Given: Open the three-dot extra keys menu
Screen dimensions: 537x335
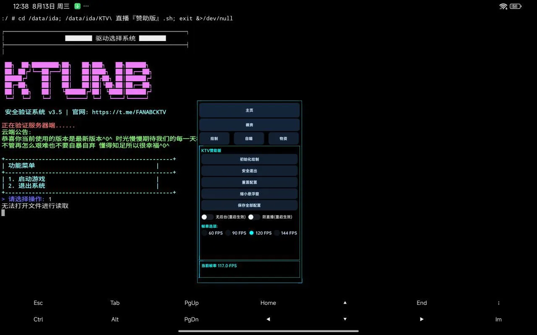Looking at the screenshot, I should (498, 303).
